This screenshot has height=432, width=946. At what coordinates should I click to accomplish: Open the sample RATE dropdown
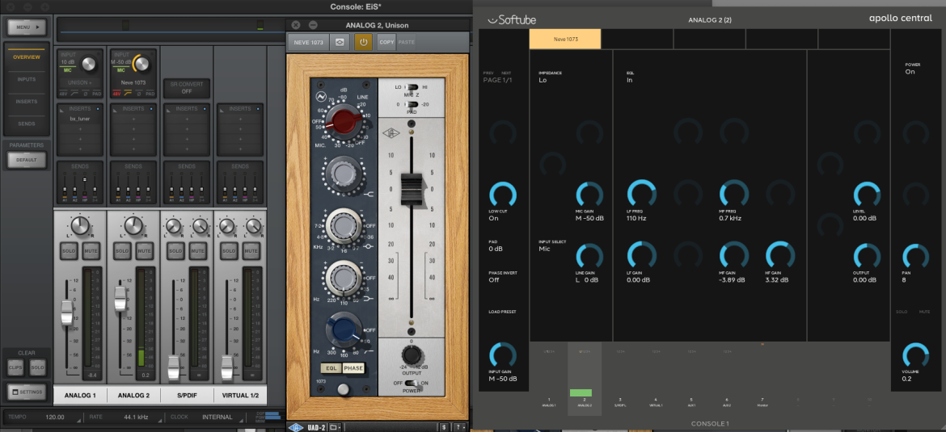coord(136,417)
